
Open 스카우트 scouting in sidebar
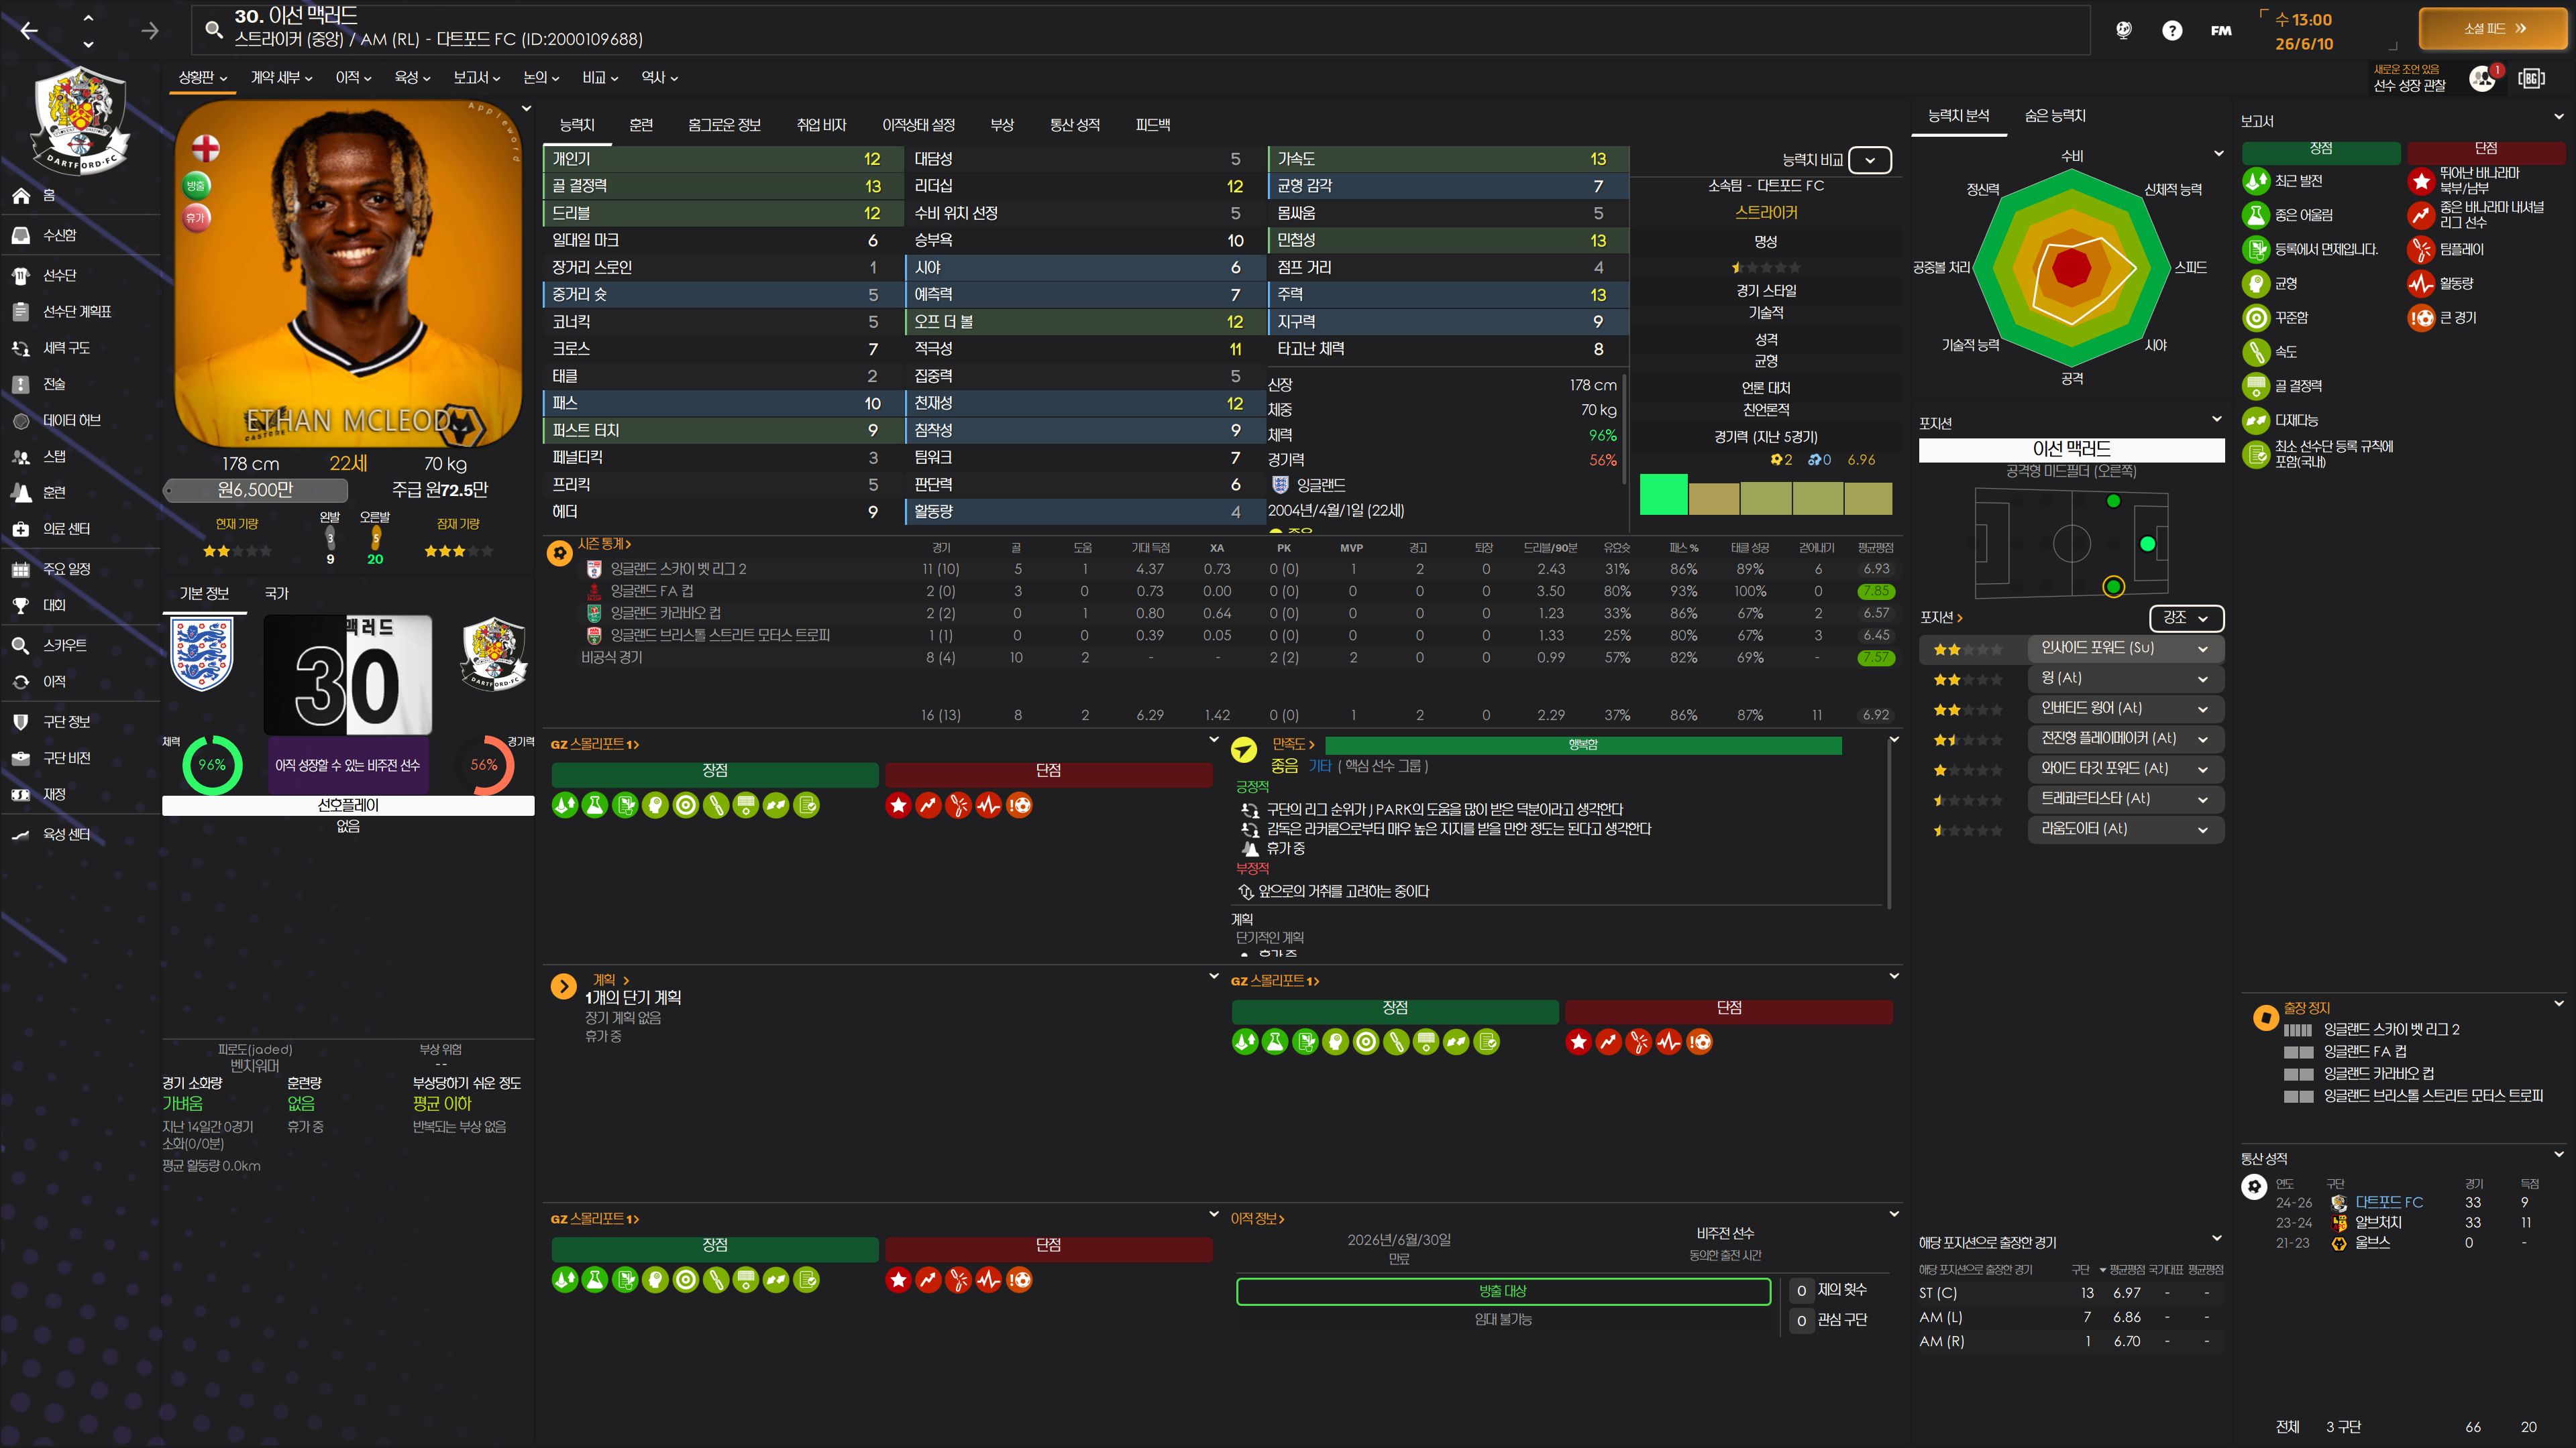tap(64, 646)
